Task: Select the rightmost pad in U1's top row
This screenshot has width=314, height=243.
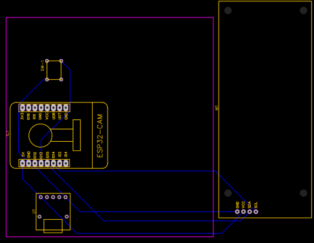Action: pyautogui.click(x=66, y=197)
